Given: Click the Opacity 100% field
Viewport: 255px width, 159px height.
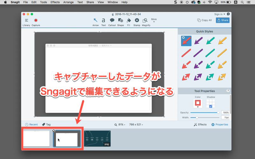Looking at the screenshot, I should tap(225, 113).
